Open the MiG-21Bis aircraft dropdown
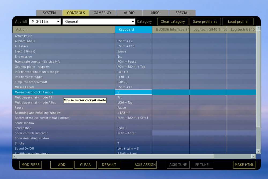The height and width of the screenshot is (179, 268). coord(45,21)
